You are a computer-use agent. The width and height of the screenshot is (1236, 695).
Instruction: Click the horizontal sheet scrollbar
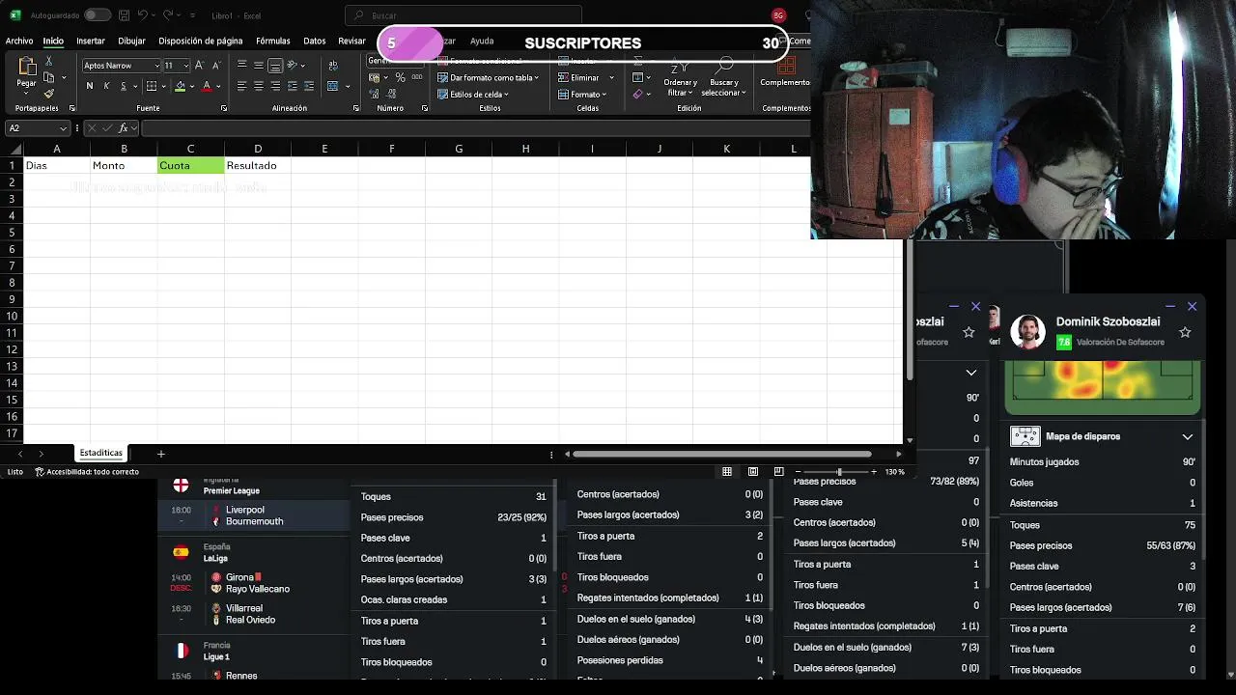[722, 454]
